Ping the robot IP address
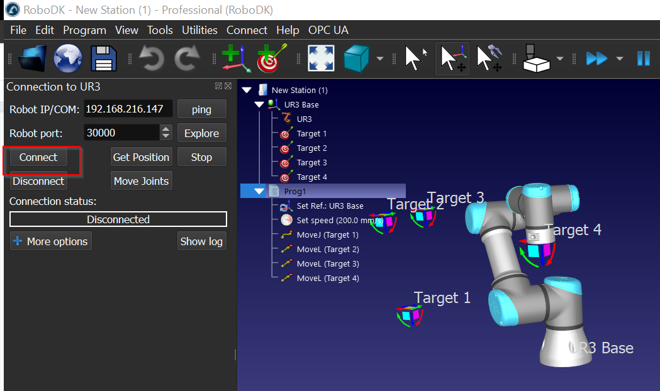This screenshot has height=391, width=660. click(201, 109)
